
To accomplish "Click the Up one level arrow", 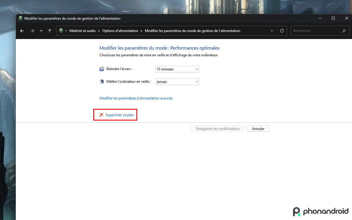I will click(x=50, y=31).
